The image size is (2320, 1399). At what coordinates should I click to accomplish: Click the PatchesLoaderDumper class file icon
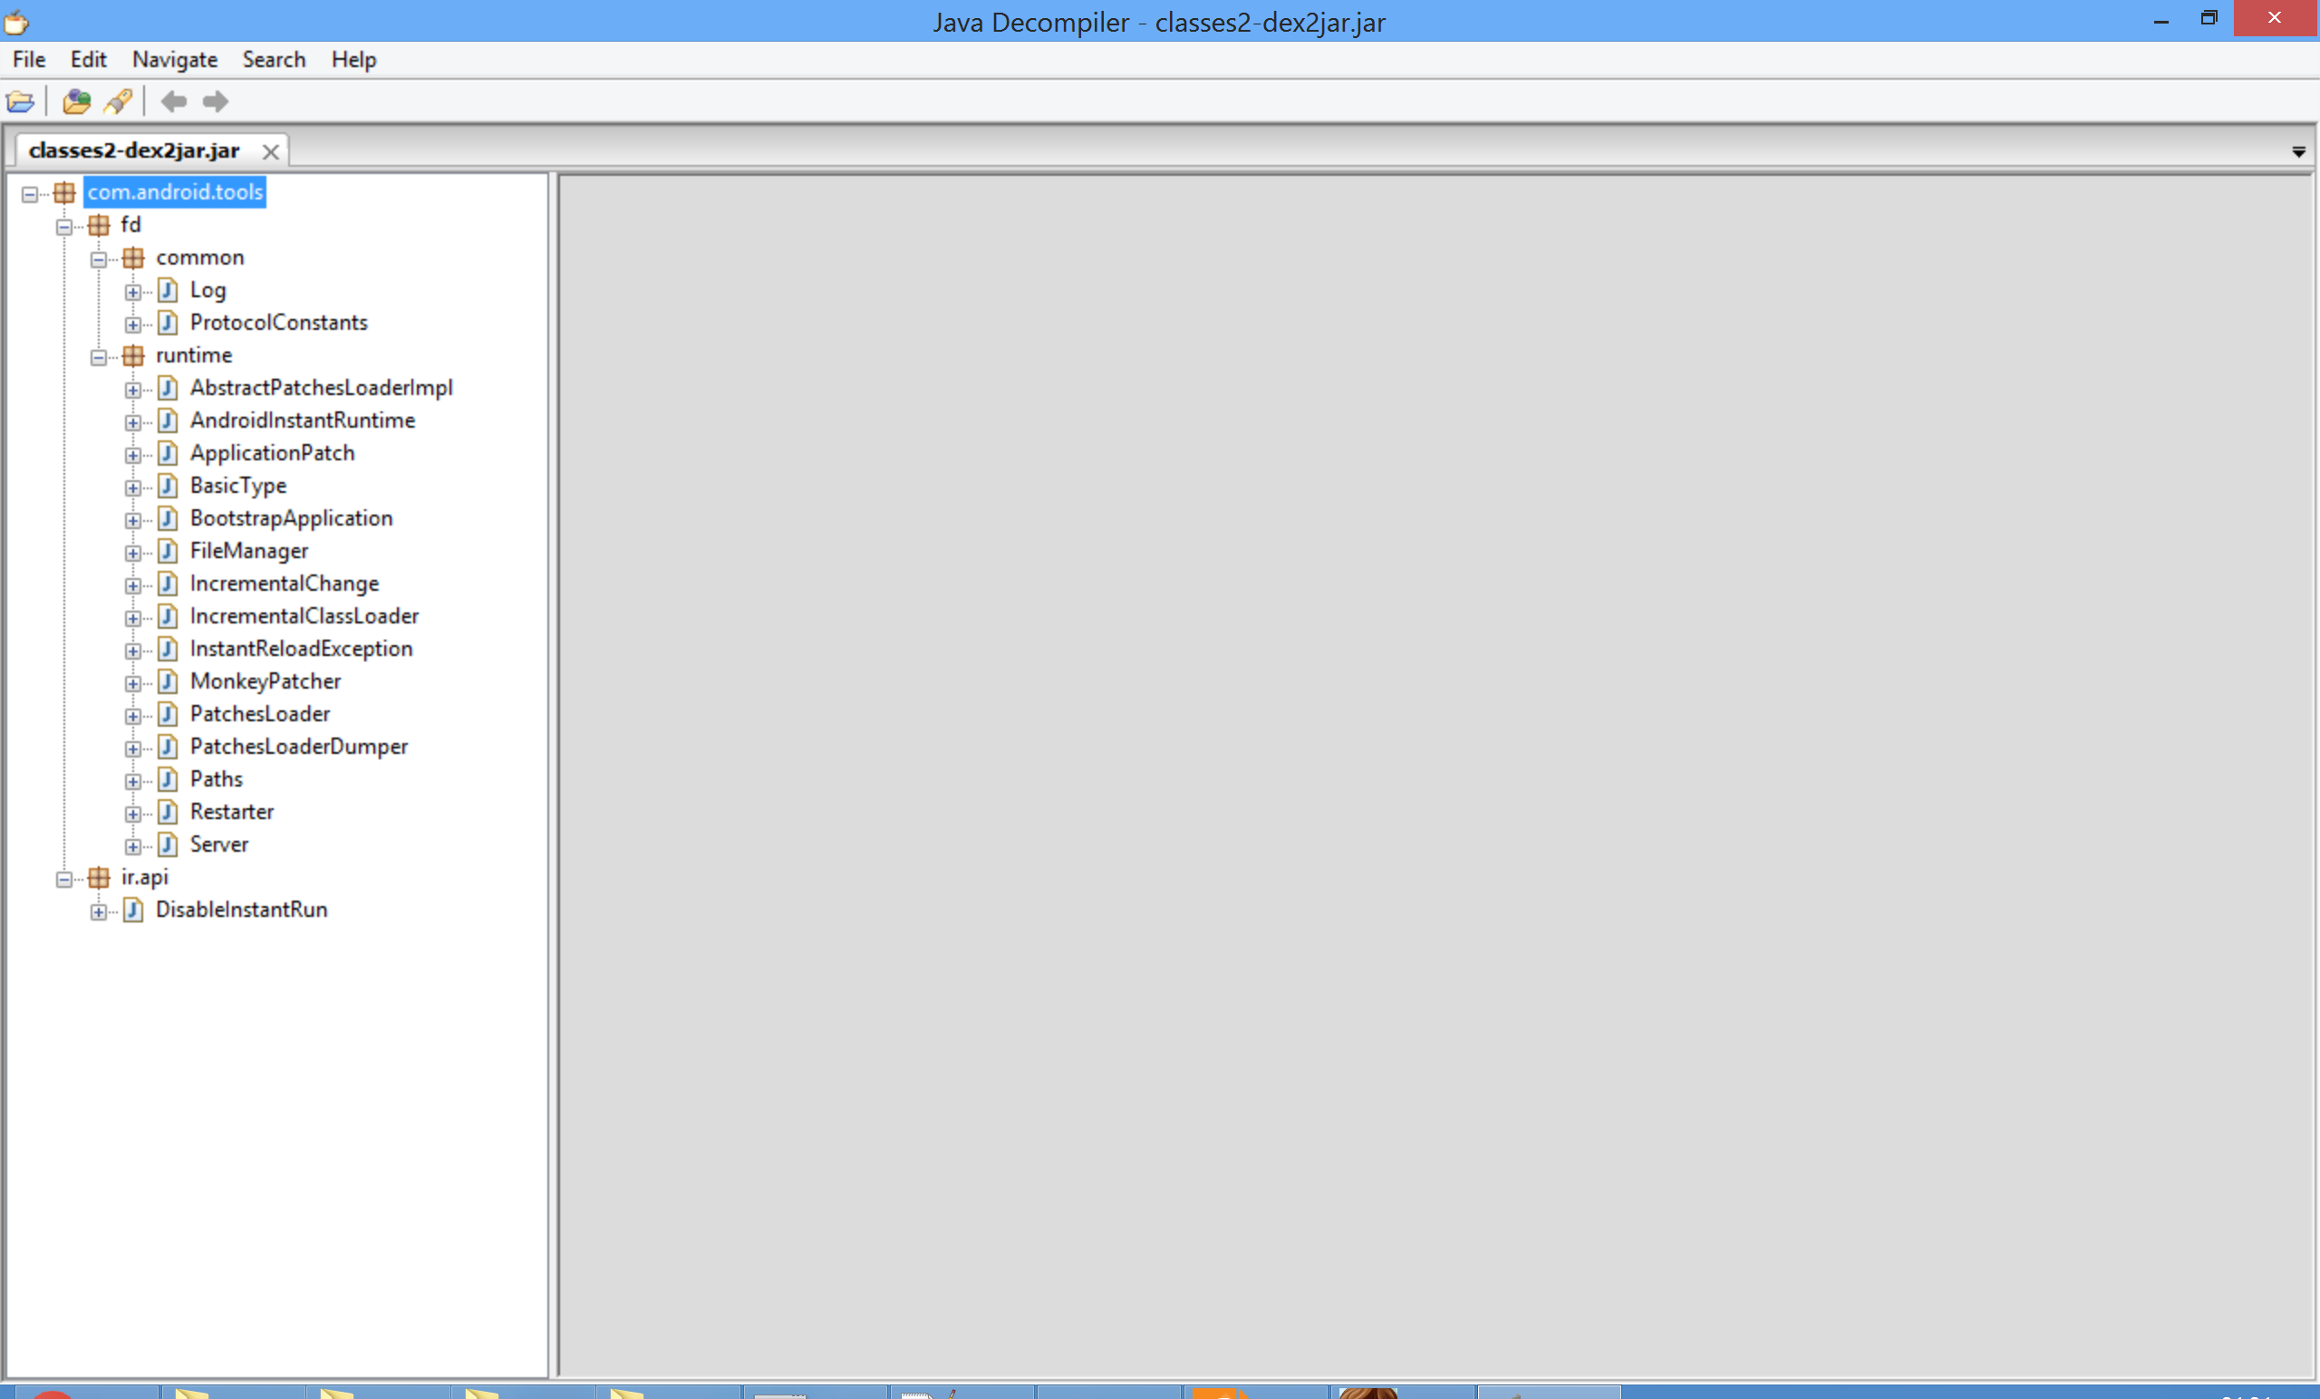(x=168, y=748)
